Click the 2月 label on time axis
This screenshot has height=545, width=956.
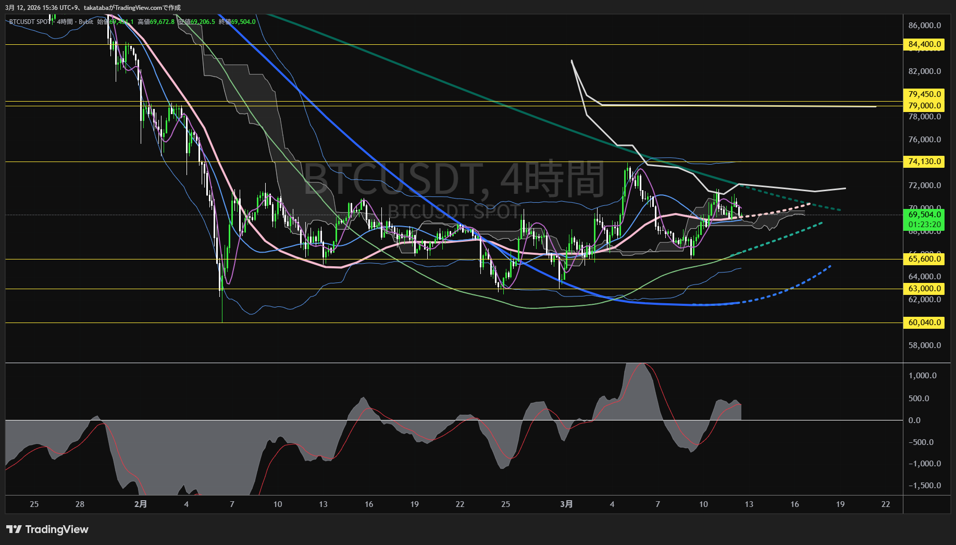[140, 504]
